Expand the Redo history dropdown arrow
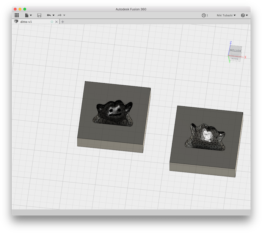262x233 pixels. (64, 16)
